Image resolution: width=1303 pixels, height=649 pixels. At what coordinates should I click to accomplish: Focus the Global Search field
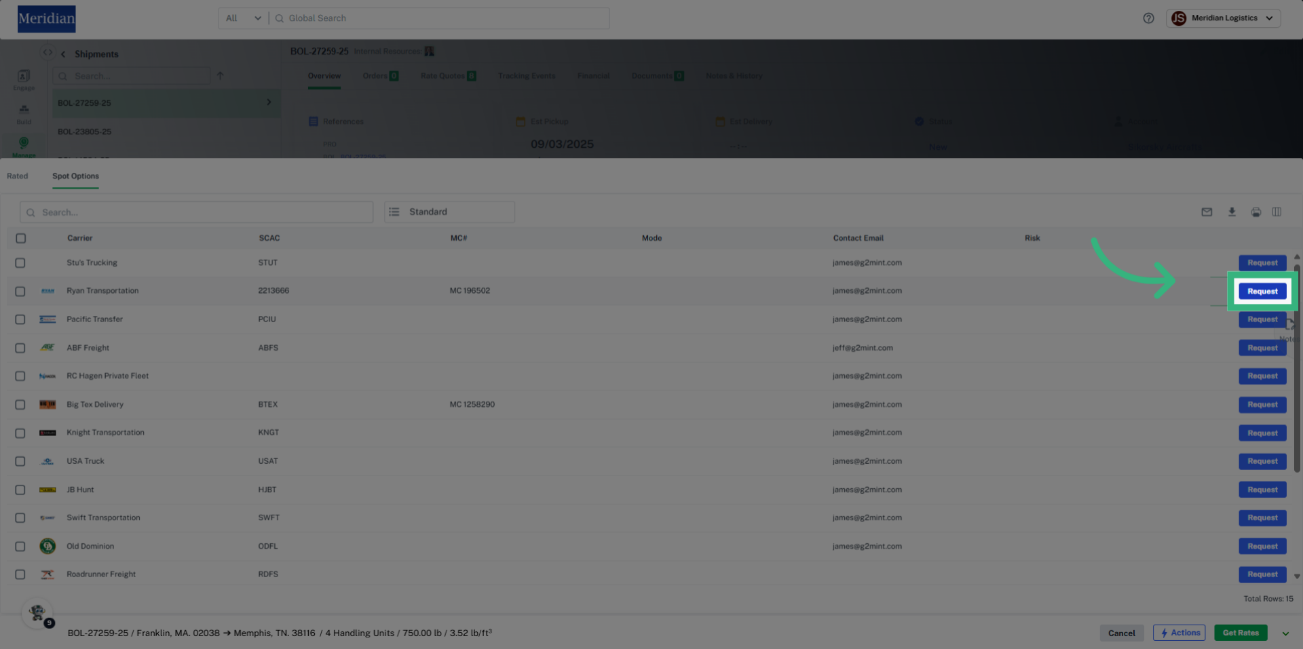click(440, 18)
